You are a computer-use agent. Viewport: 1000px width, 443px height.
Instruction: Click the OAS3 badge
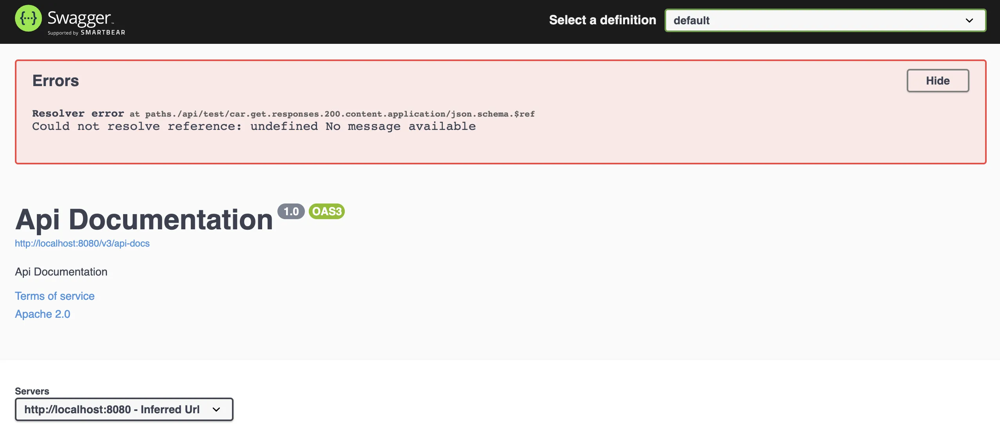coord(327,212)
